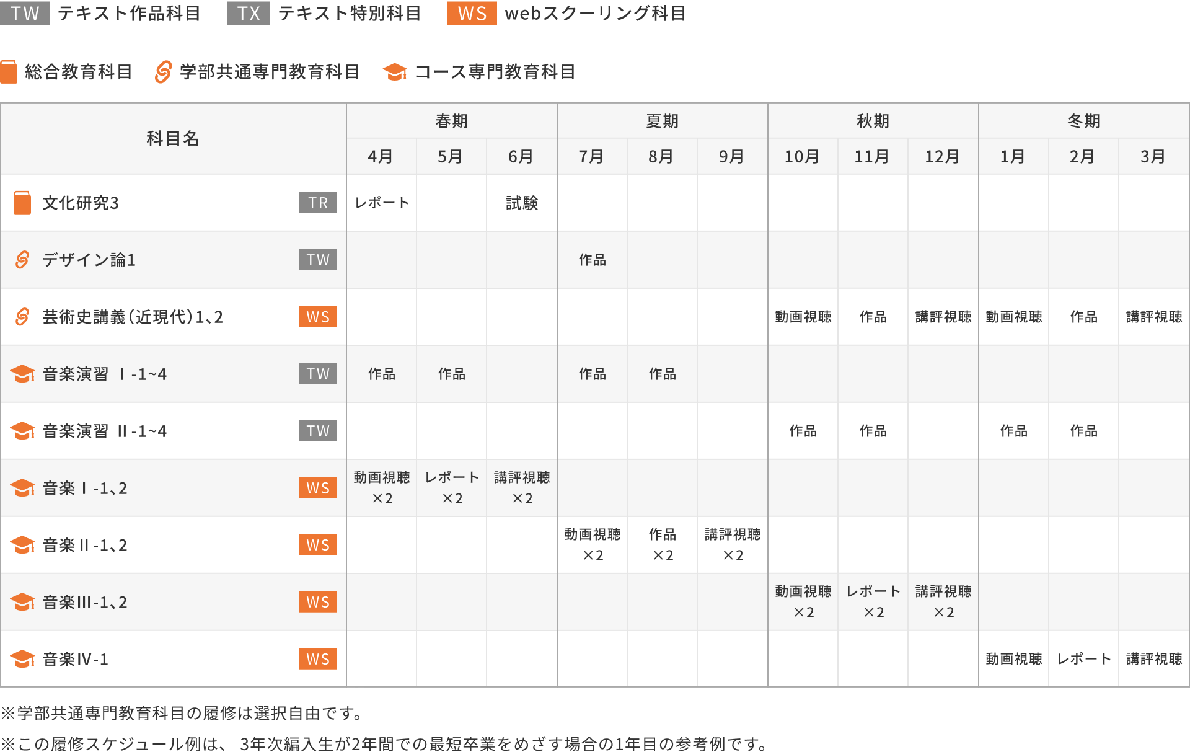Viewport: 1190px width, 752px height.
Task: Select the book icon next to 文化研究3
Action: (x=22, y=203)
